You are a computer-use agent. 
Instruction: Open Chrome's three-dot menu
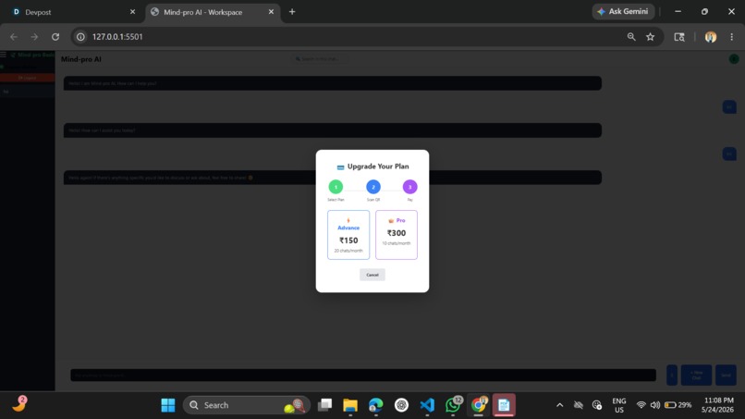coord(732,37)
